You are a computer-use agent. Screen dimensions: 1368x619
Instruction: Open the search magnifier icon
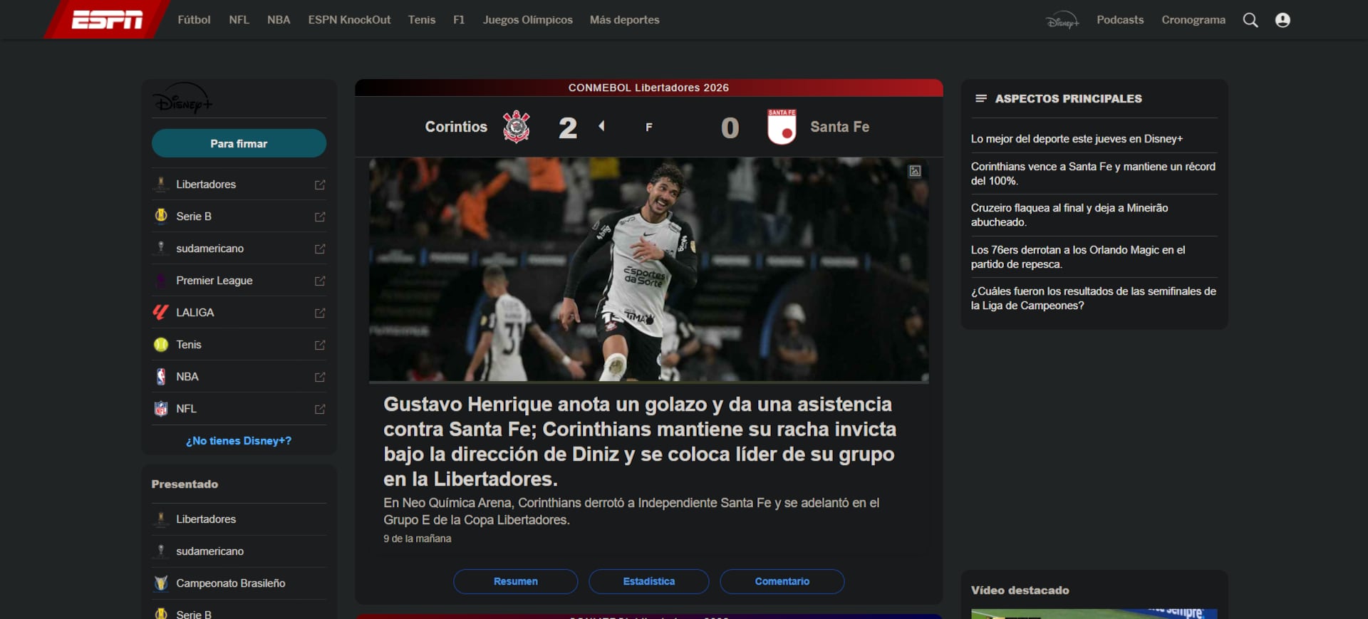(1250, 20)
